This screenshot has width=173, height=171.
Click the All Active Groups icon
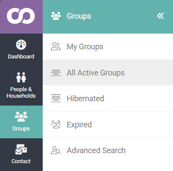pyautogui.click(x=56, y=72)
